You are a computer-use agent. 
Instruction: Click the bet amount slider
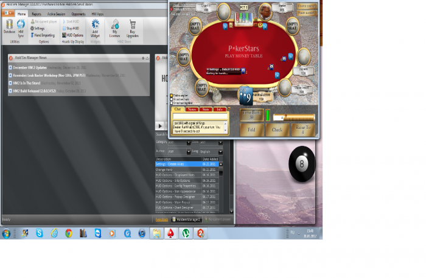(299, 117)
